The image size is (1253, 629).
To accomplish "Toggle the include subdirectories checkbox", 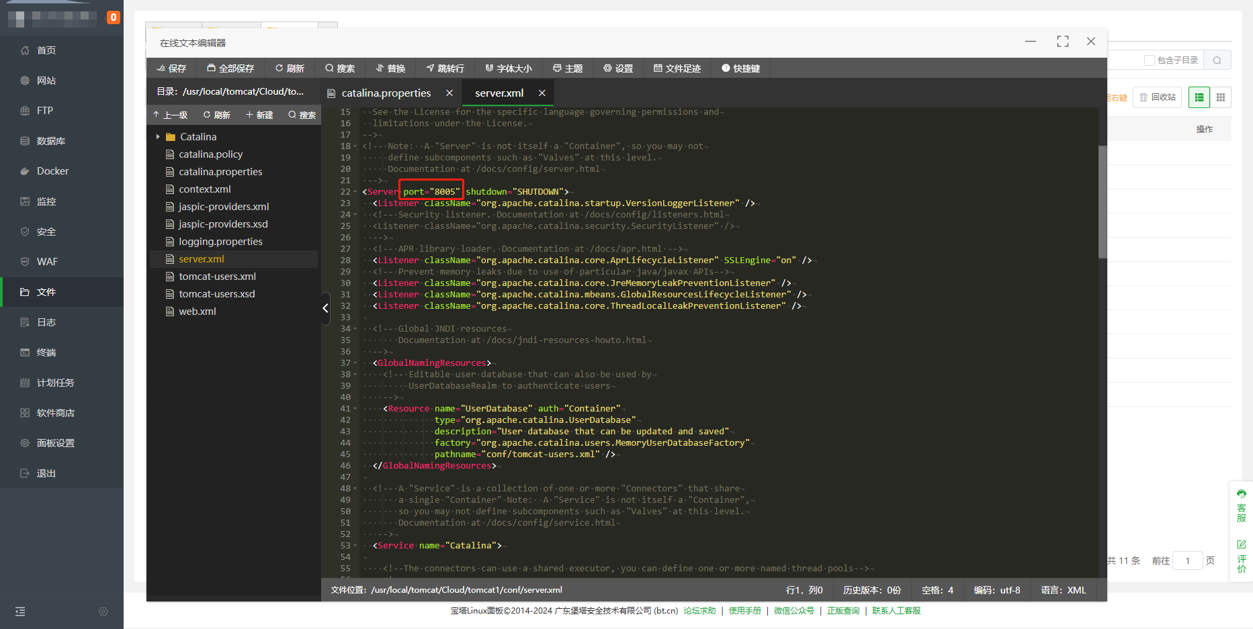I will 1149,60.
